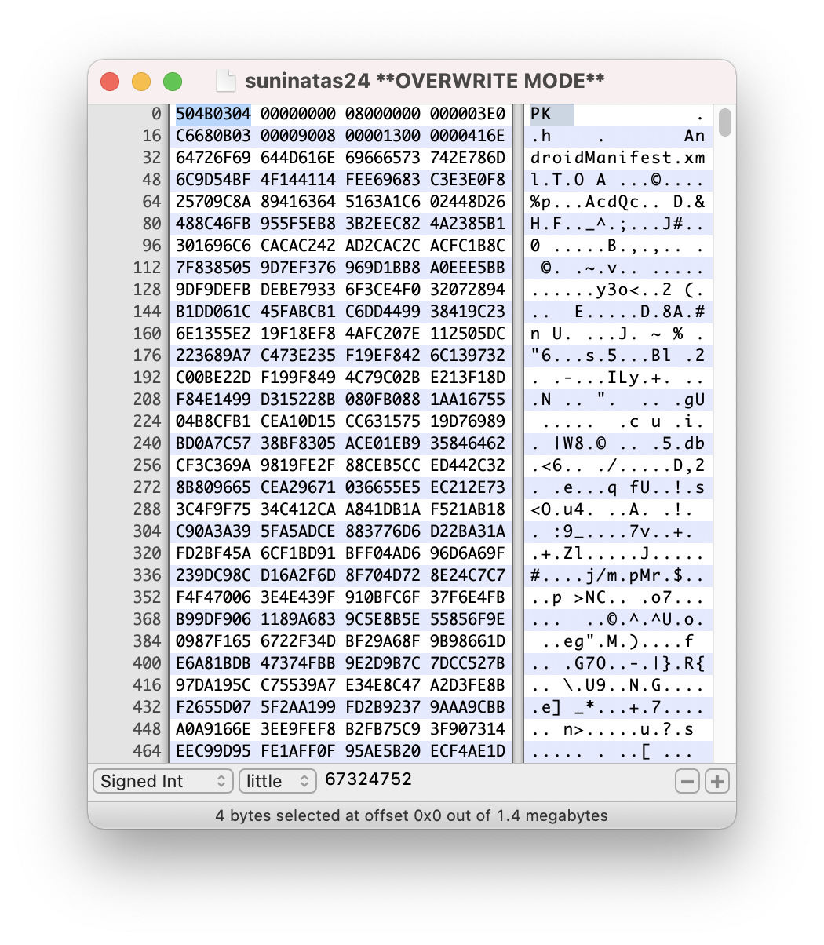Open the Signed Int type dropdown
Viewport: 824px width, 945px height.
(163, 781)
